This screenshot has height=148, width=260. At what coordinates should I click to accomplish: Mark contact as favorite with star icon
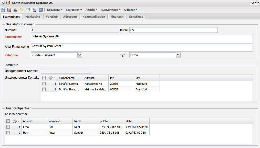[x=257, y=3]
